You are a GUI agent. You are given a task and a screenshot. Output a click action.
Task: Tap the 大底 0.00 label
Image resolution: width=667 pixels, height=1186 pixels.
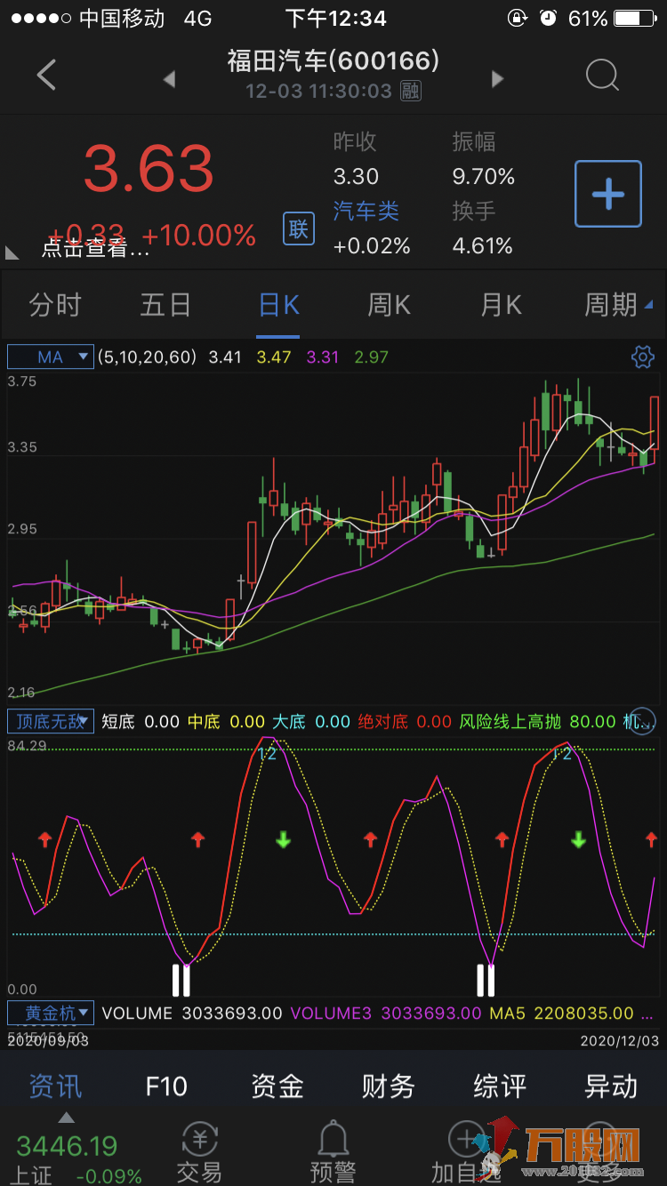(311, 721)
